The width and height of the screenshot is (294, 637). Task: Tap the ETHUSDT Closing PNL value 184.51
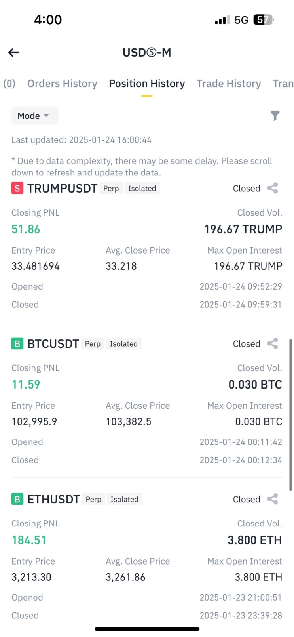pos(29,540)
